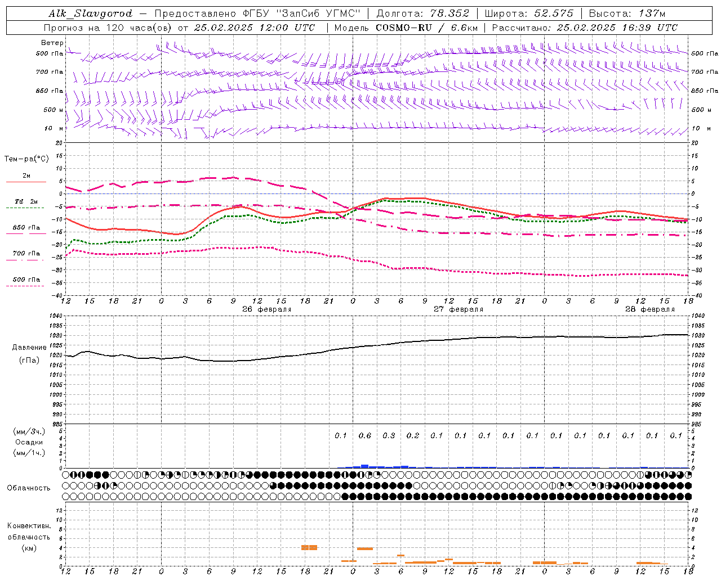Click the precipitation value '0.6'
This screenshot has width=721, height=576.
point(365,435)
